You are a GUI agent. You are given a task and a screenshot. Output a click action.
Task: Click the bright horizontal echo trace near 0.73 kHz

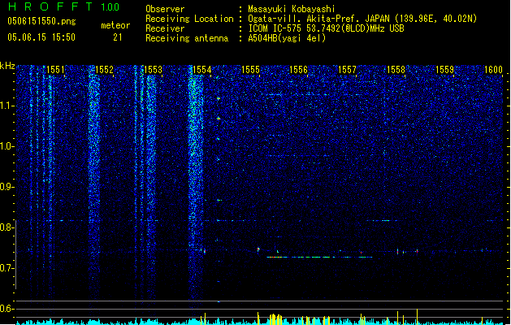point(319,258)
